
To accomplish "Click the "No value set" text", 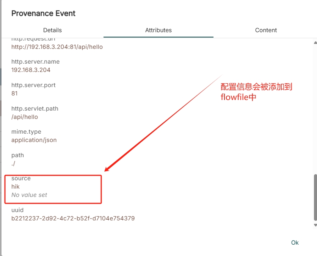I will pos(29,195).
